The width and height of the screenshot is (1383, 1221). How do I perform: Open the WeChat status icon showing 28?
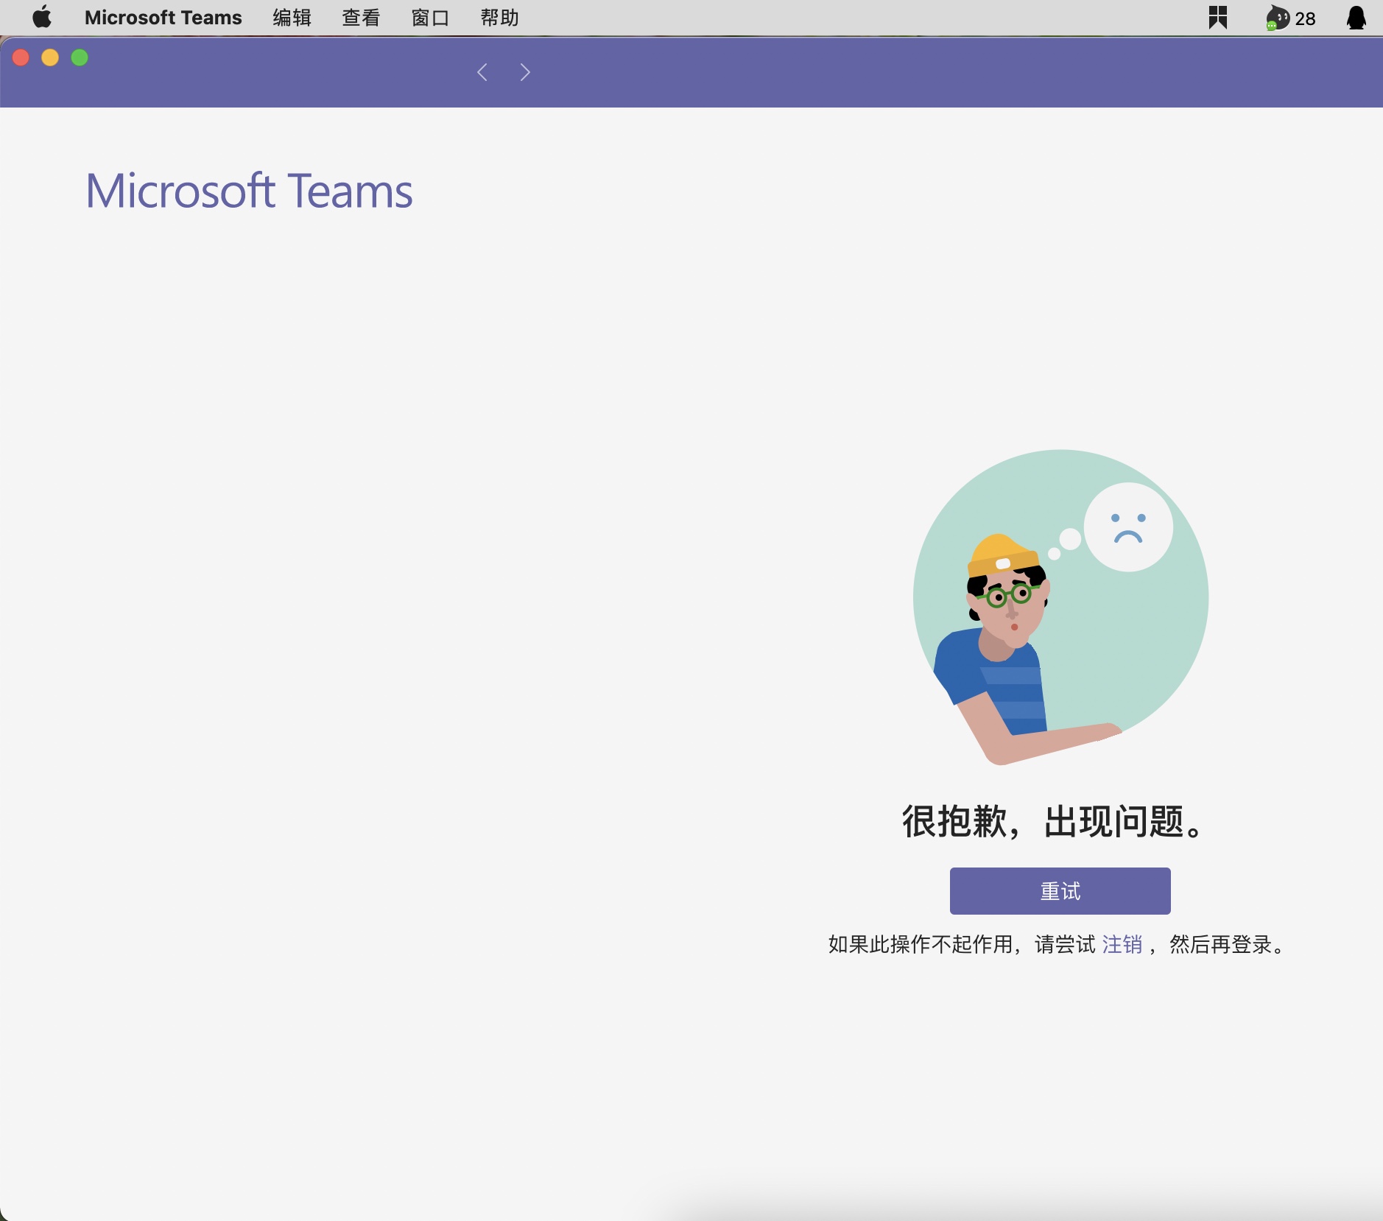point(1290,18)
